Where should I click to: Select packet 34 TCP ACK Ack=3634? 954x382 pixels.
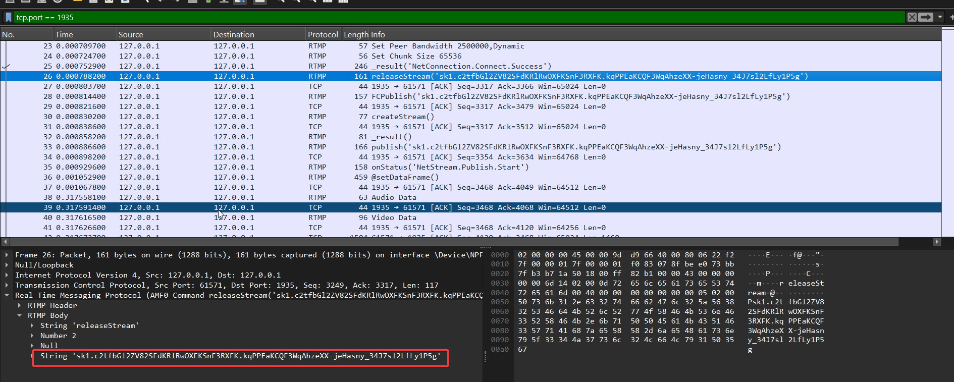click(470, 157)
